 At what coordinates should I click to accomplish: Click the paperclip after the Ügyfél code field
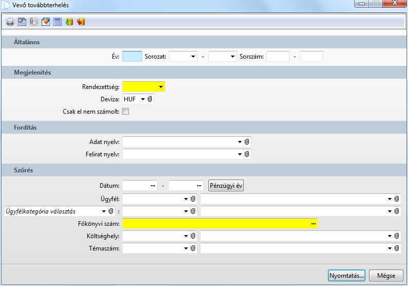tap(193, 199)
